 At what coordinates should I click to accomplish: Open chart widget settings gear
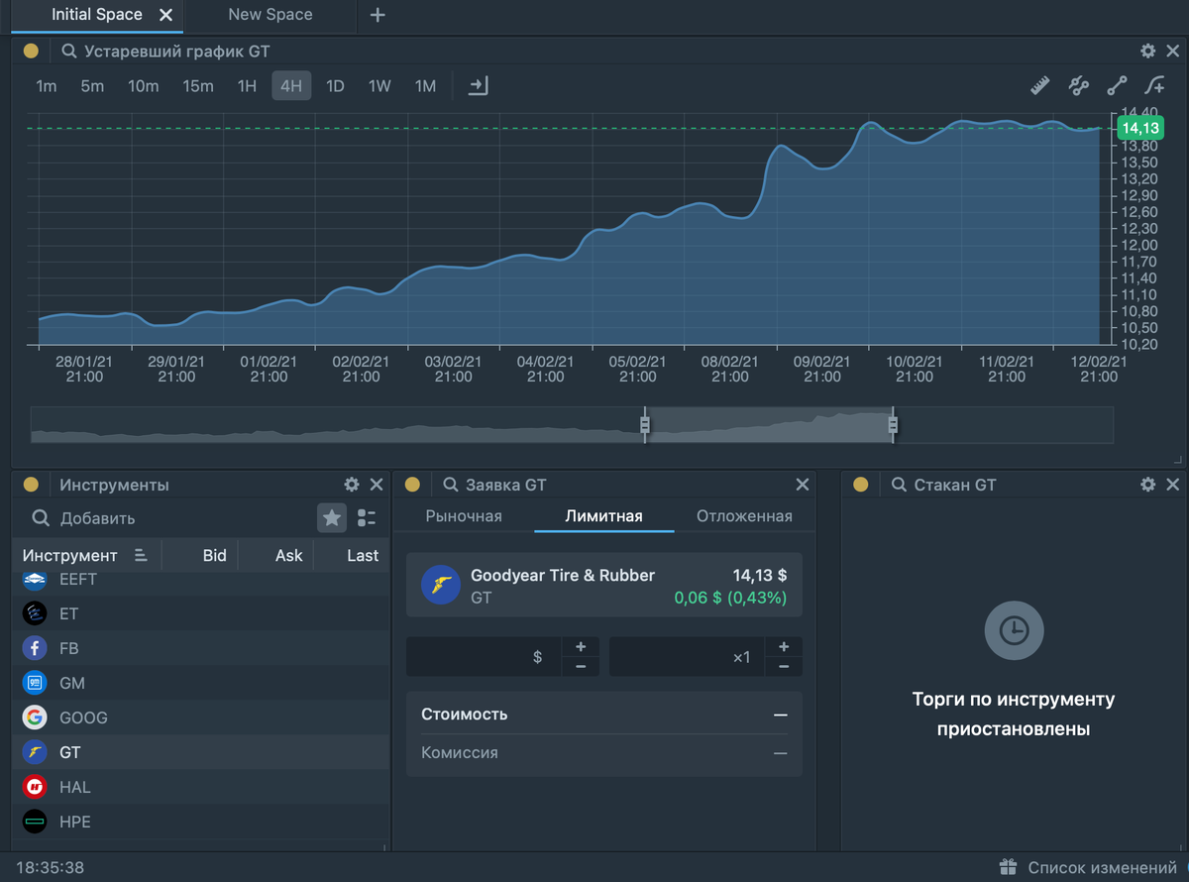pos(1147,52)
